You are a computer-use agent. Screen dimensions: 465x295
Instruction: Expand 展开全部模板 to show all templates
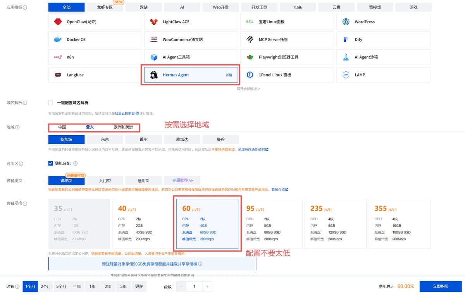tap(248, 89)
